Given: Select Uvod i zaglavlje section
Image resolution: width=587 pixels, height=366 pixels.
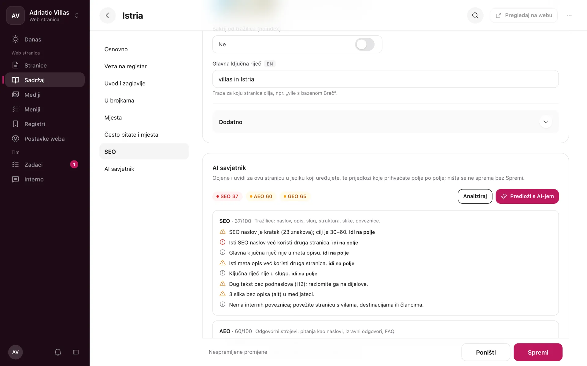Looking at the screenshot, I should (144, 84).
